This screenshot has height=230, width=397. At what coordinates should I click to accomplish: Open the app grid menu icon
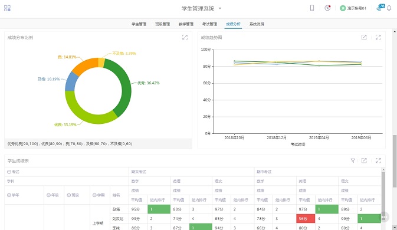[7, 8]
